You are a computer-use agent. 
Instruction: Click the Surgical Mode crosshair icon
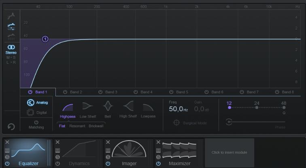point(176,123)
